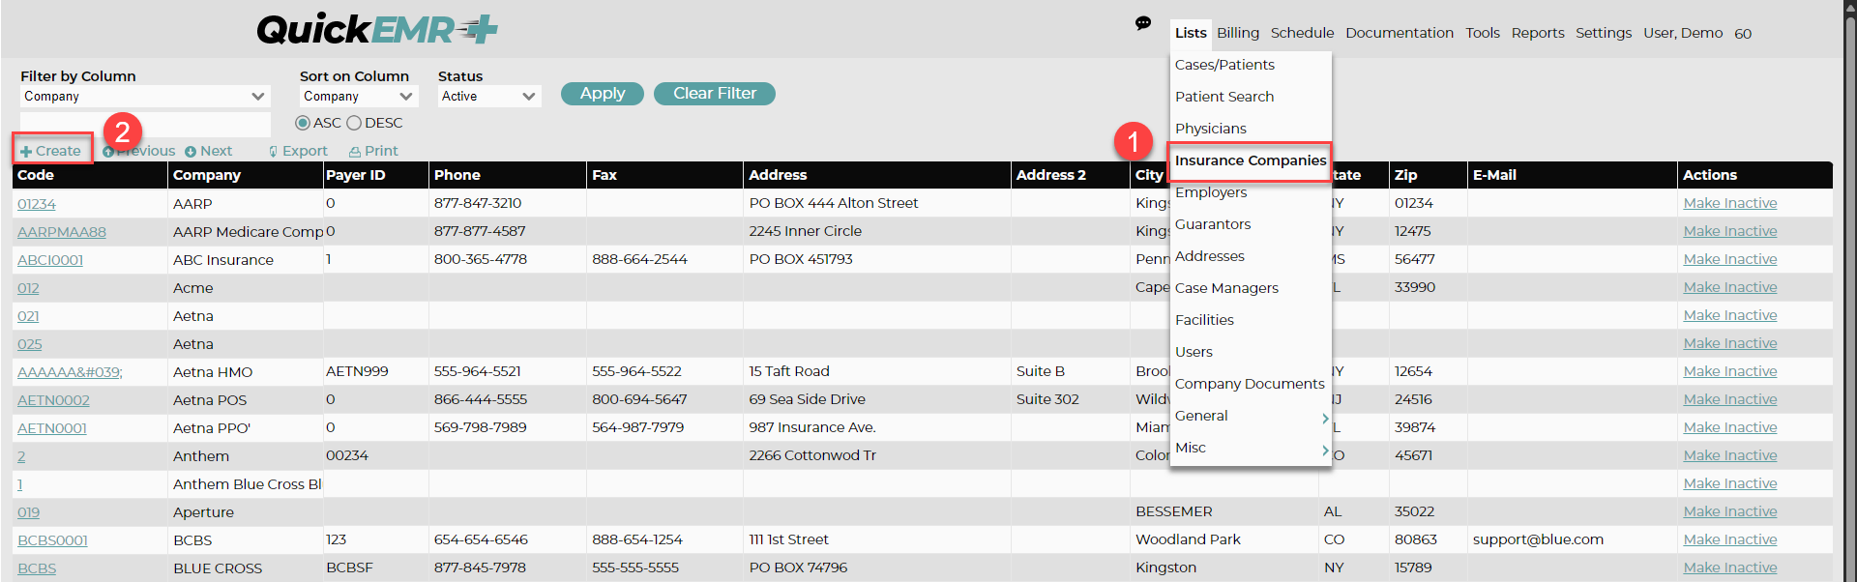
Task: Click the Next arrow icon
Action: point(191,152)
